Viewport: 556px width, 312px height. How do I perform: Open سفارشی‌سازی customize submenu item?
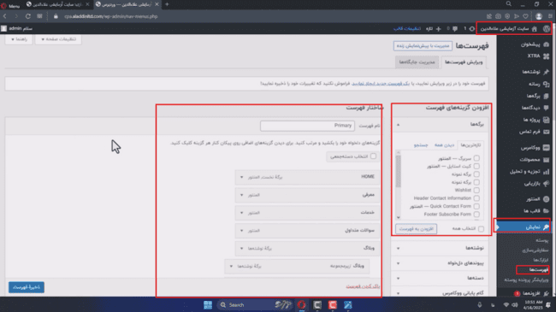535,250
